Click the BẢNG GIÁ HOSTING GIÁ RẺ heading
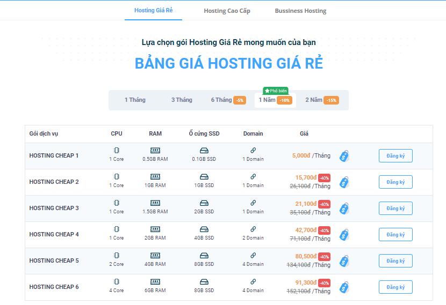This screenshot has width=446, height=305. pos(229,63)
